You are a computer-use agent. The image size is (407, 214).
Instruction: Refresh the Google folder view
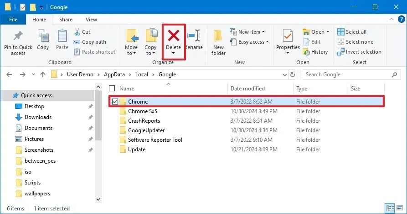[x=293, y=75]
